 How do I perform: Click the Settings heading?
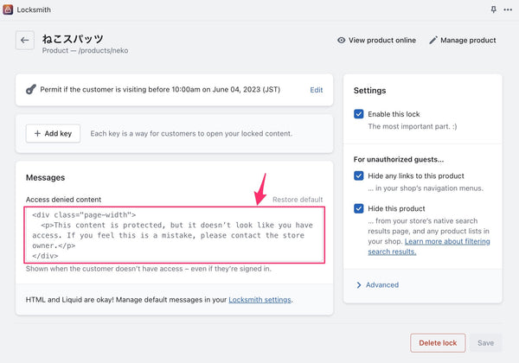(x=369, y=91)
